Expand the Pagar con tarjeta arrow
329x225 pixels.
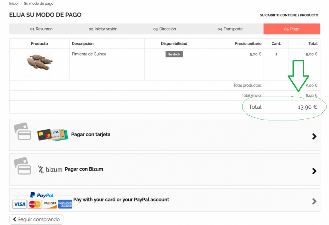(x=314, y=136)
